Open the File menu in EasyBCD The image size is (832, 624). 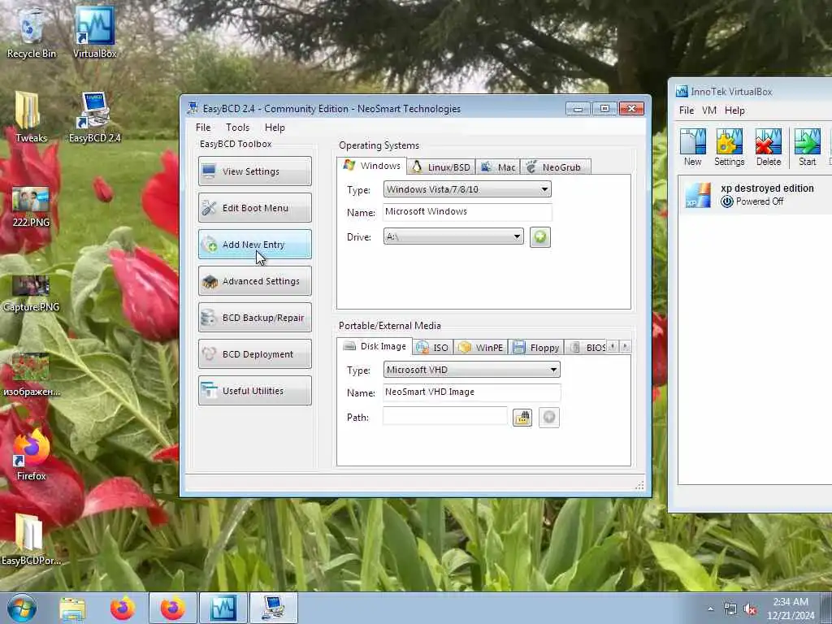(202, 128)
